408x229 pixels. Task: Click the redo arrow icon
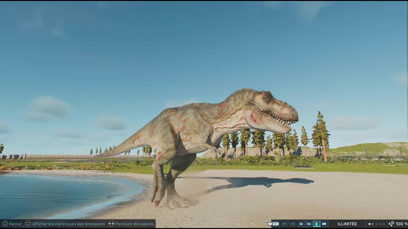click(292, 224)
